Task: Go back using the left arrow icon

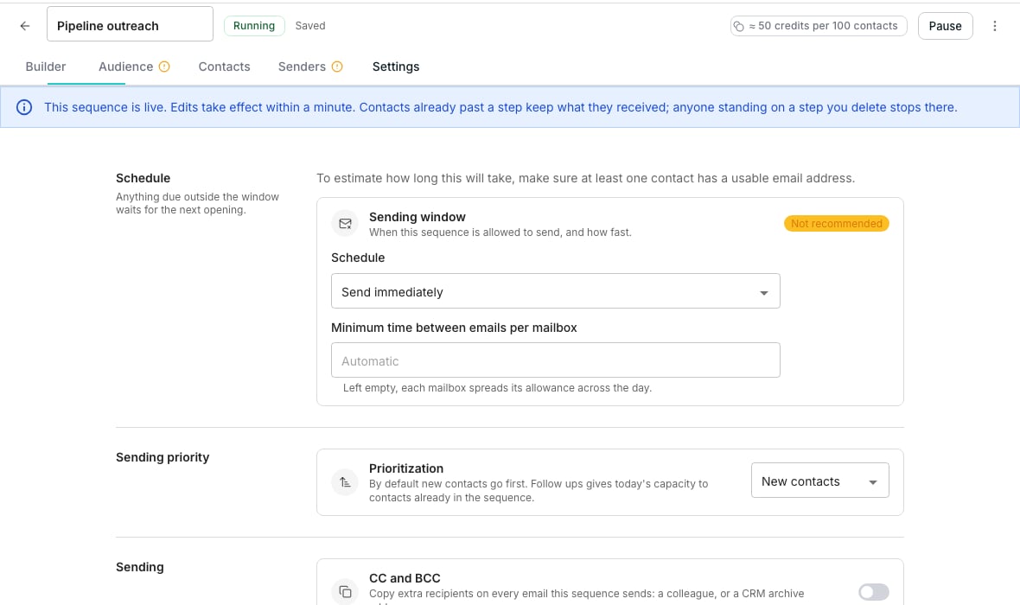Action: click(x=25, y=26)
